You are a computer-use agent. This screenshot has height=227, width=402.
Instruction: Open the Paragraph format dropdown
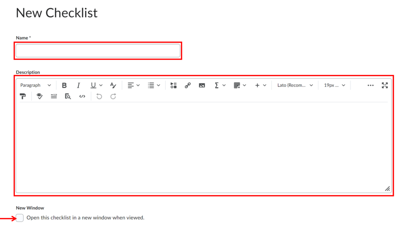pos(35,85)
